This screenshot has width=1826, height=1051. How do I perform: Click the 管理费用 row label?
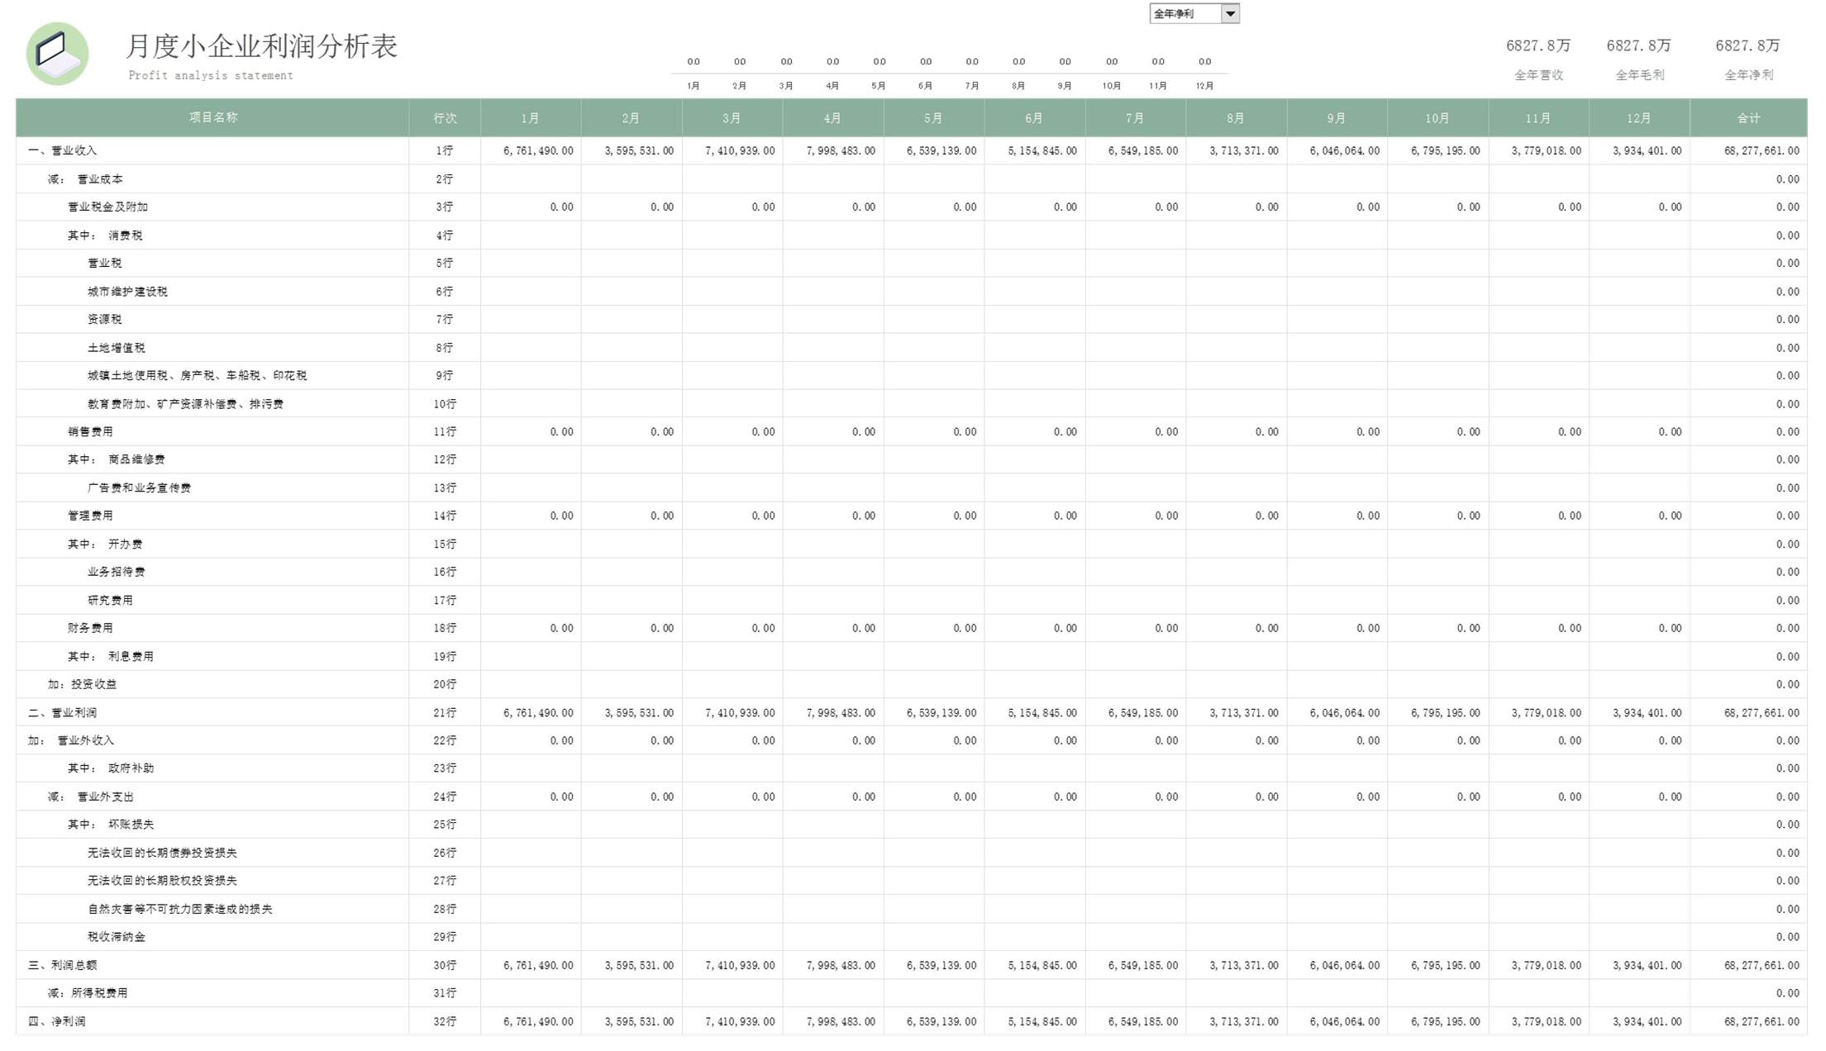[91, 516]
